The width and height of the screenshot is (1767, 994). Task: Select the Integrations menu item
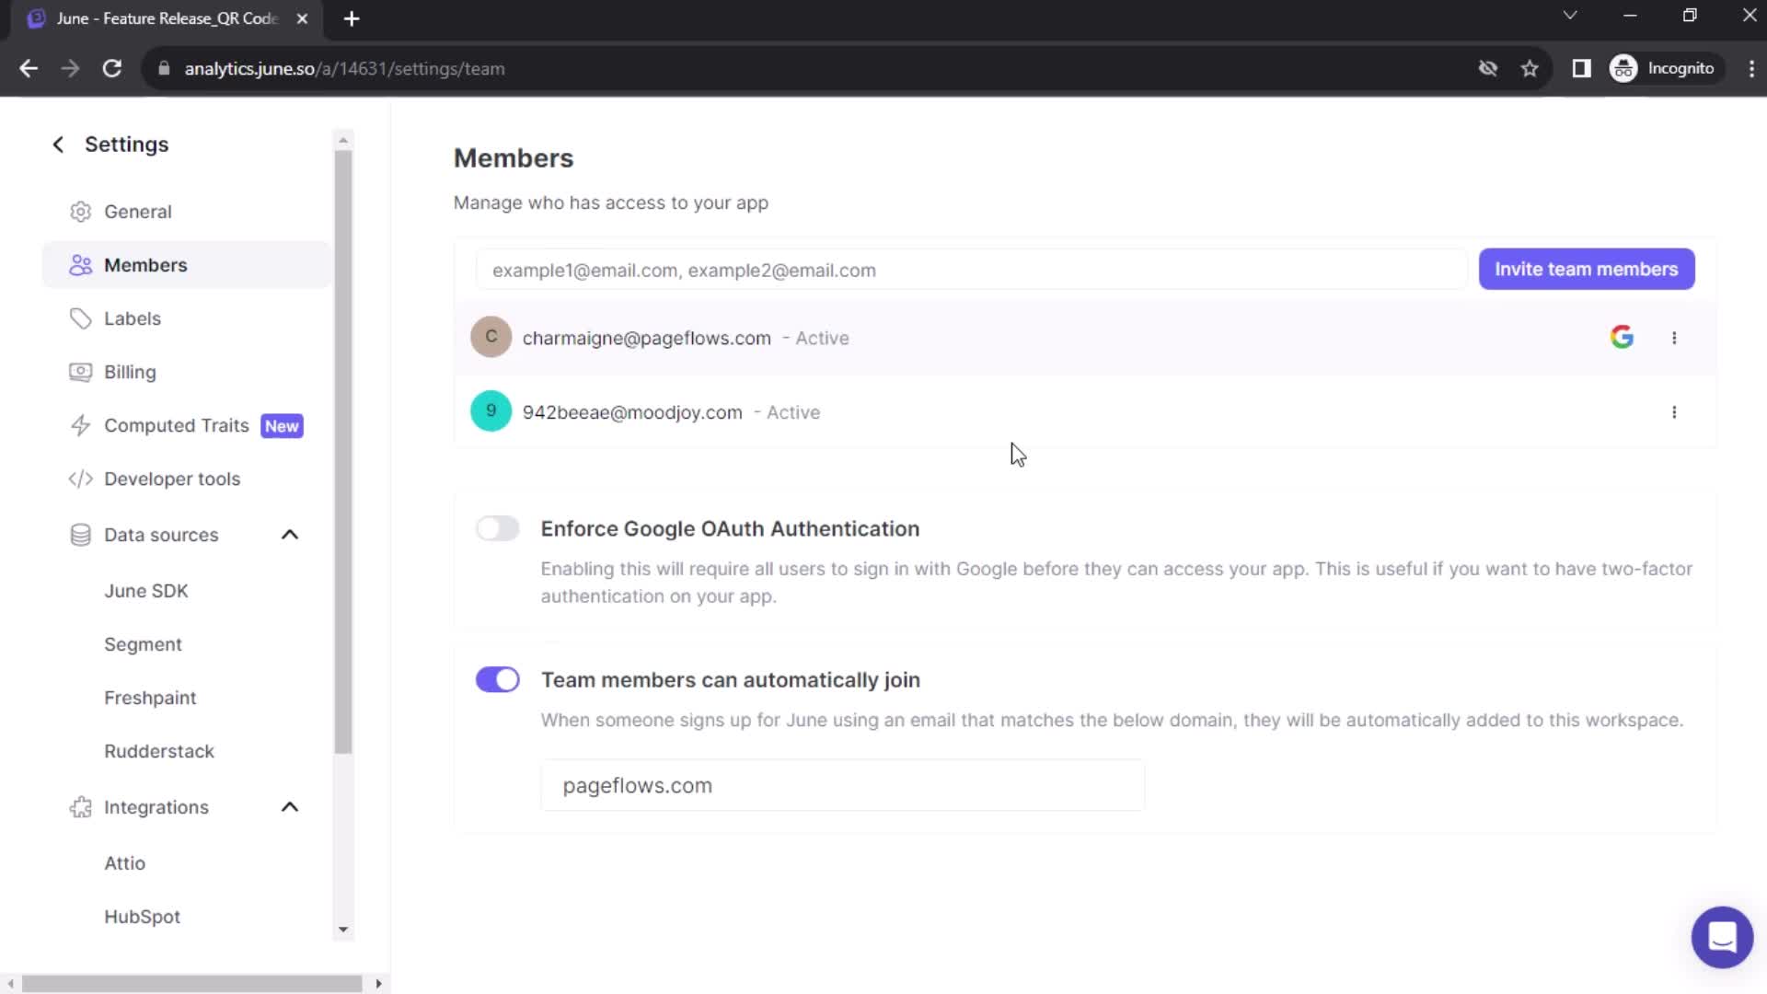point(156,806)
